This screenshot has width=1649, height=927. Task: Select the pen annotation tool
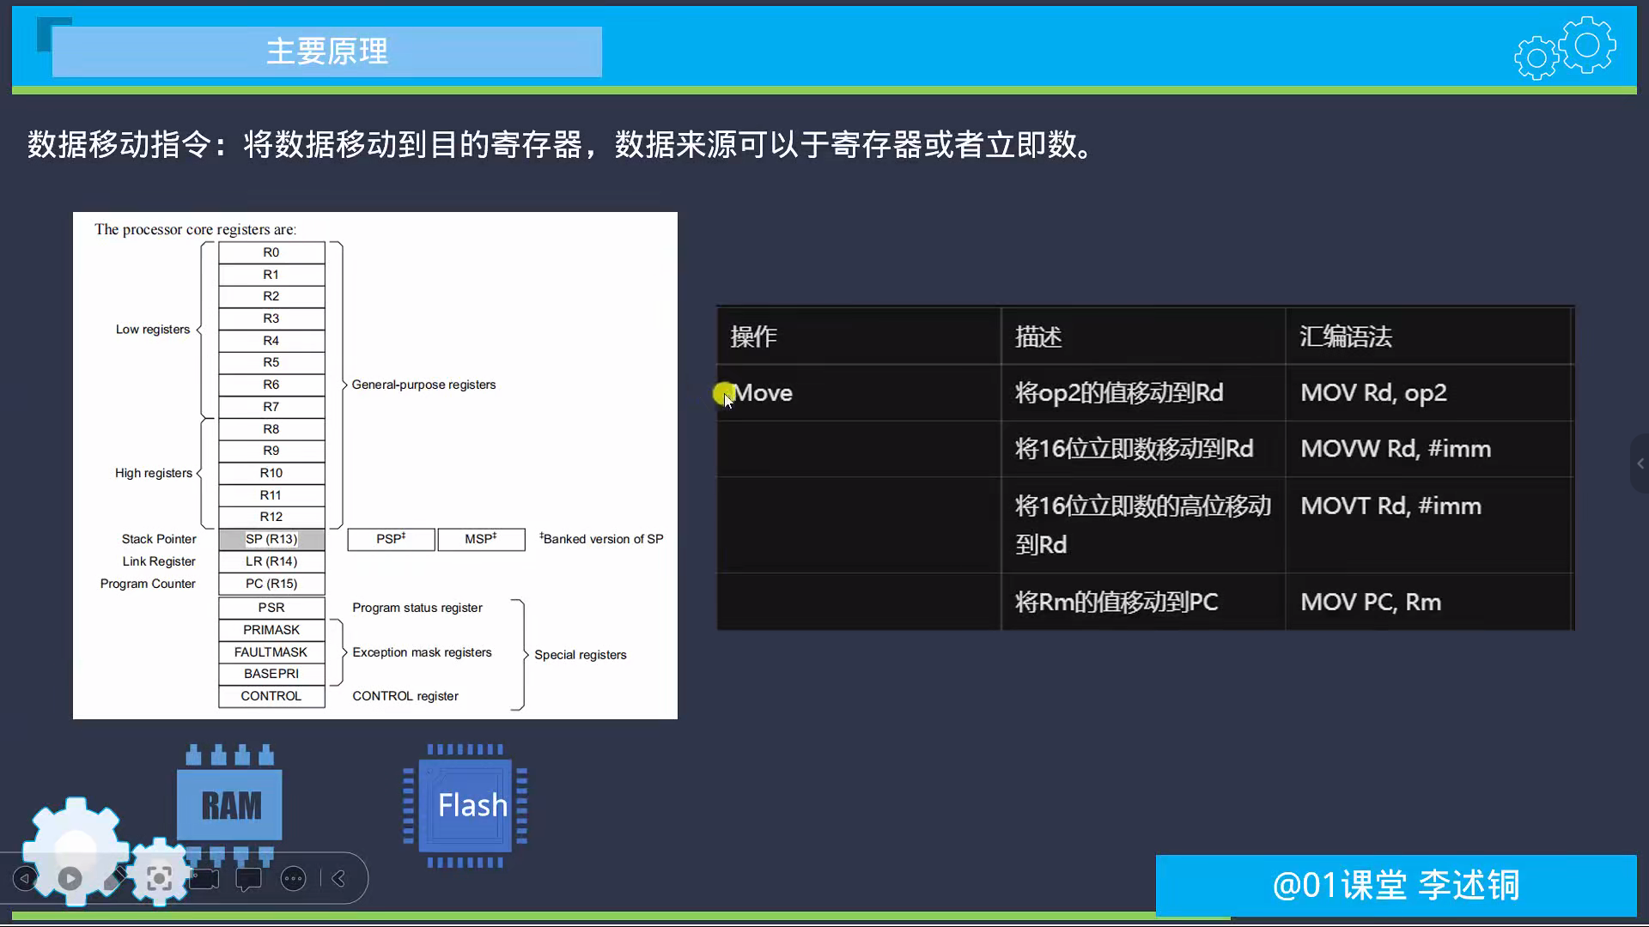(115, 878)
